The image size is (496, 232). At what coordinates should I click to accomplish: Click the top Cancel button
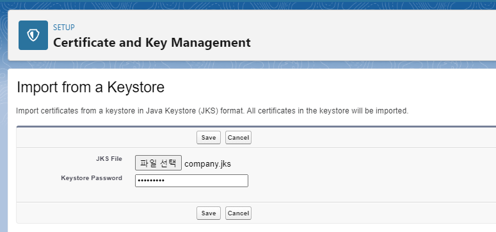click(238, 138)
